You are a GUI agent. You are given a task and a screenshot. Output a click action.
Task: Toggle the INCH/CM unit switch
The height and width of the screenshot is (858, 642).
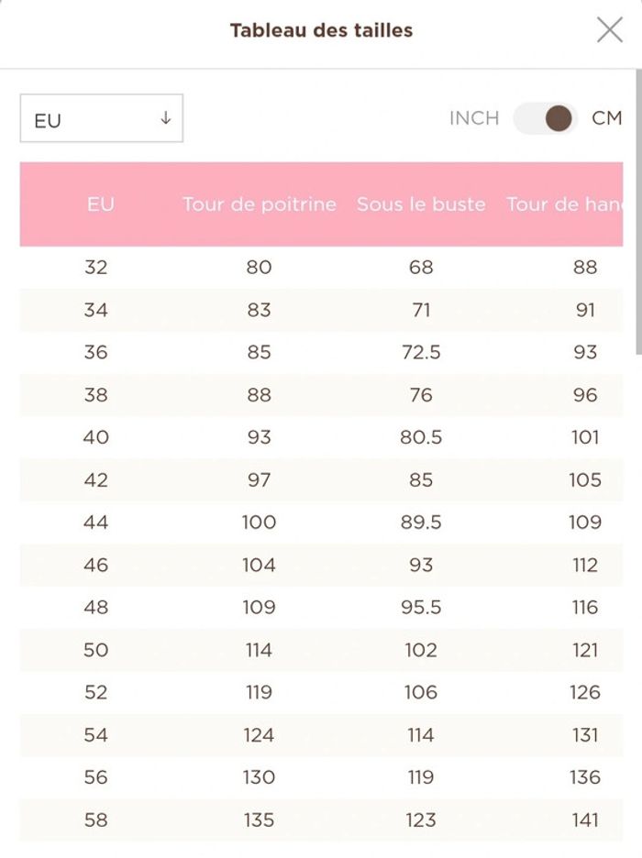545,118
